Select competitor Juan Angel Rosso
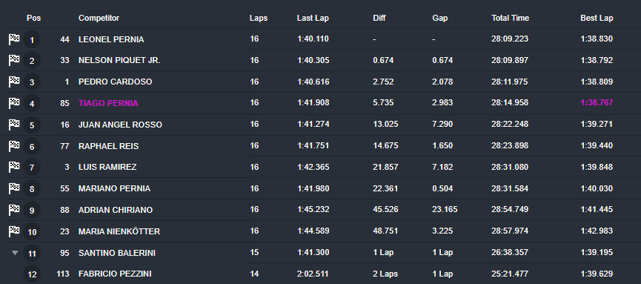641x284 pixels. pyautogui.click(x=120, y=125)
